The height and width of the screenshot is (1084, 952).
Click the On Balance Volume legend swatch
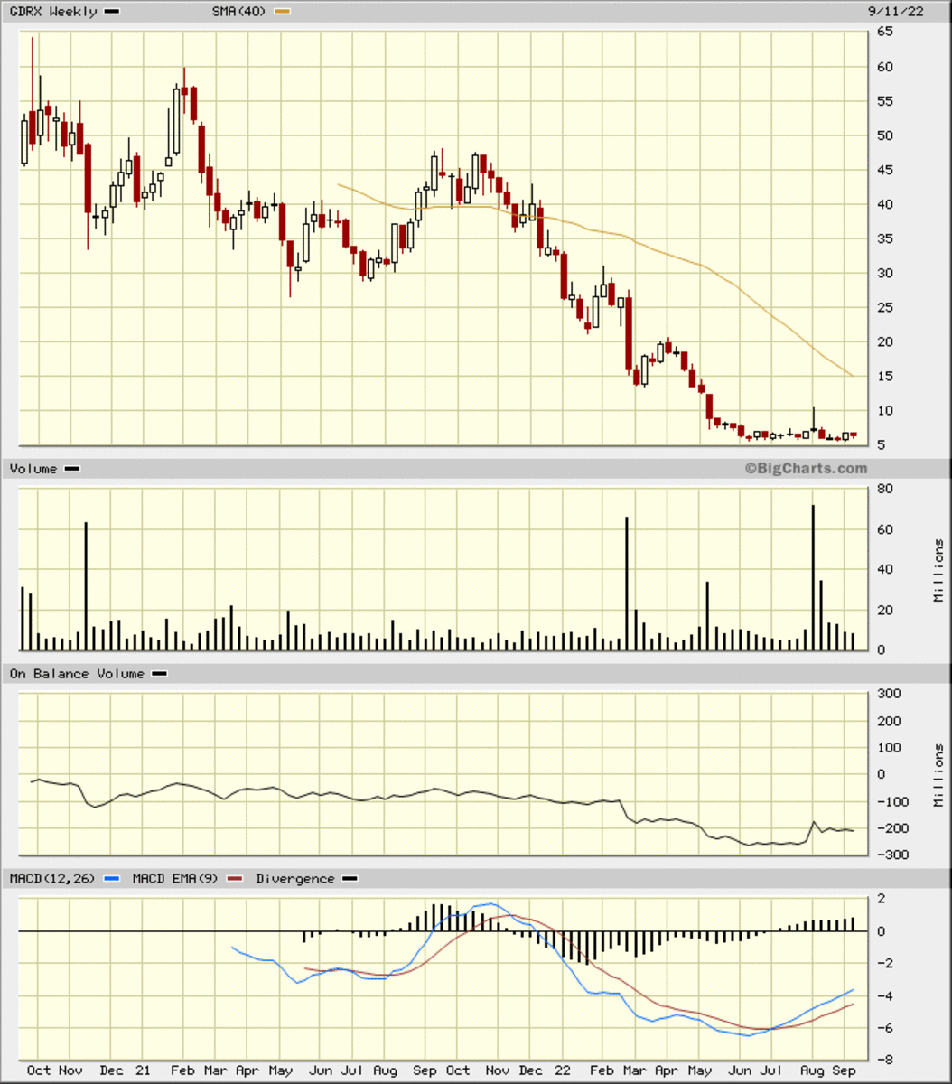159,674
